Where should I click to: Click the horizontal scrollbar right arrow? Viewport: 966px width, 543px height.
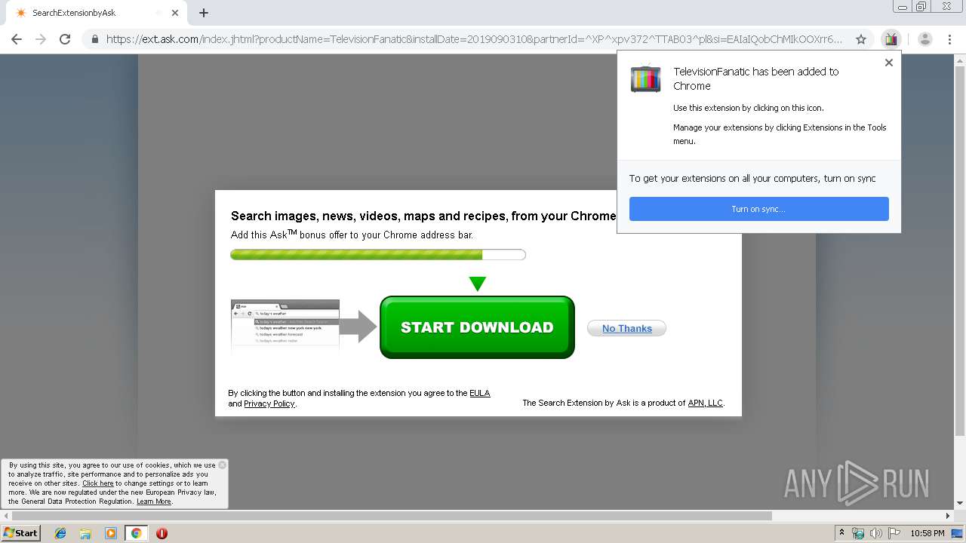pos(949,516)
